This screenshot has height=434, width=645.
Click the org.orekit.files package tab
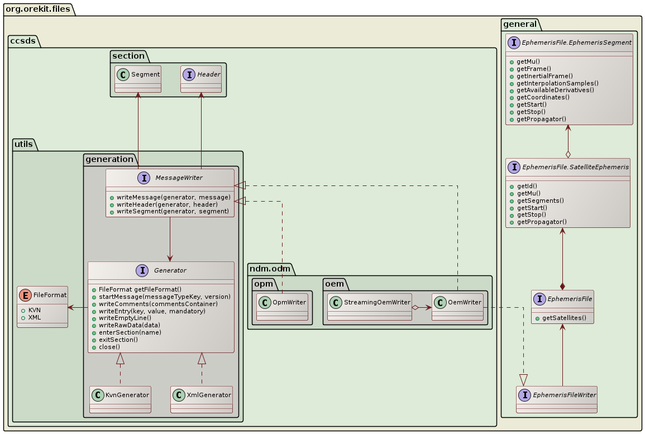pos(37,9)
